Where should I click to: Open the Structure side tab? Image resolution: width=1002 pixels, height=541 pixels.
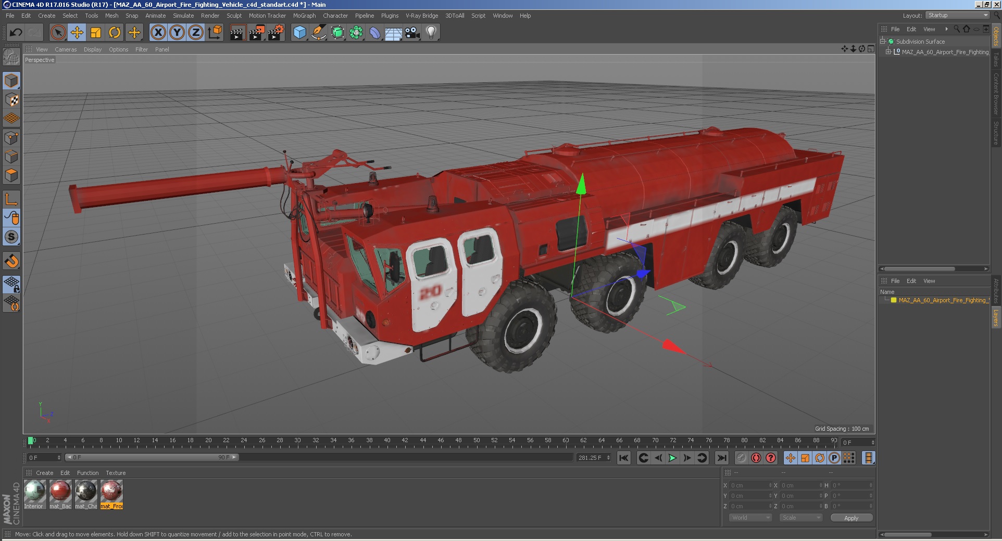click(x=996, y=133)
